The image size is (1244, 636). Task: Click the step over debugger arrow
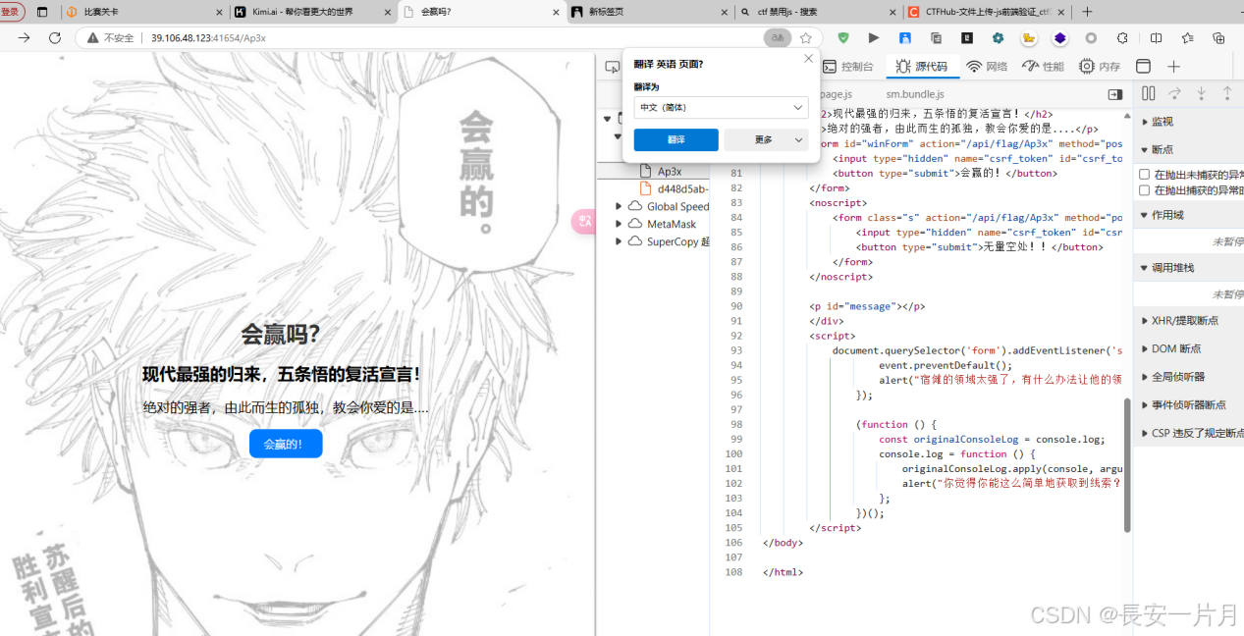tap(1174, 93)
